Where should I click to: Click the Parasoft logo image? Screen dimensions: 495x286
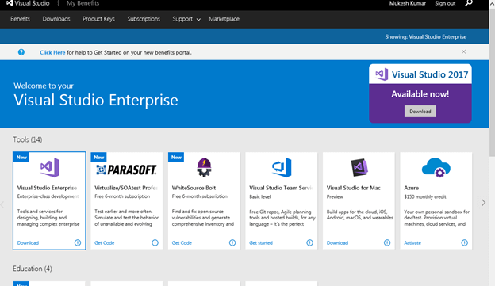(126, 170)
